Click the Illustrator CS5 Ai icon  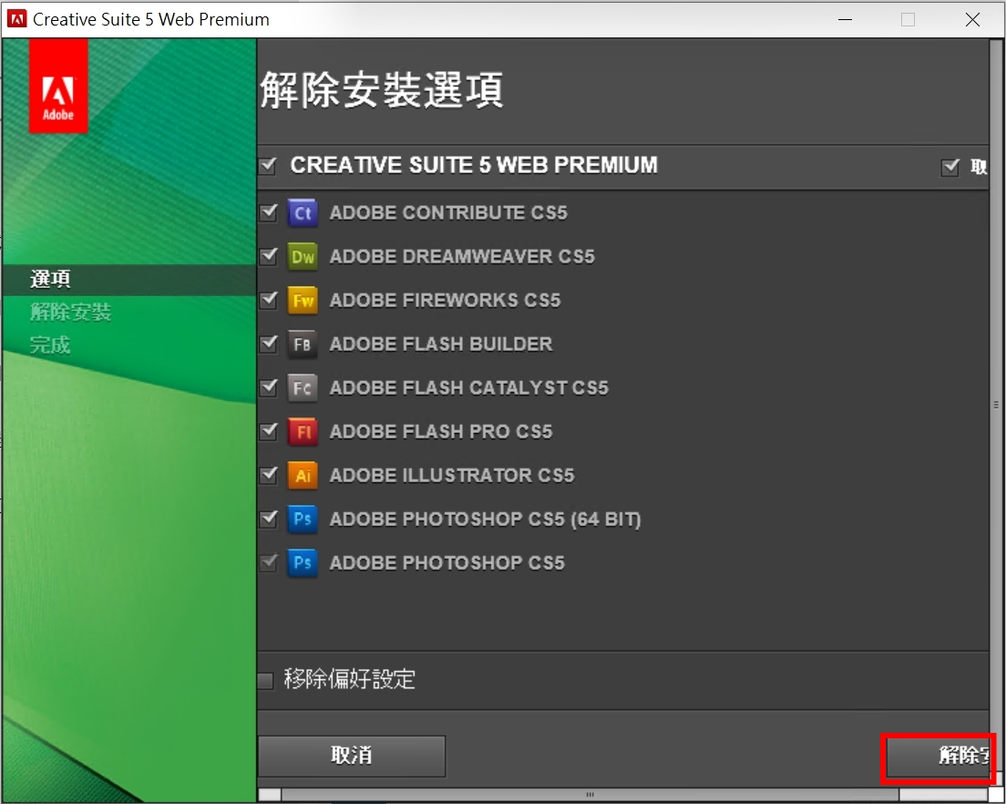click(303, 476)
